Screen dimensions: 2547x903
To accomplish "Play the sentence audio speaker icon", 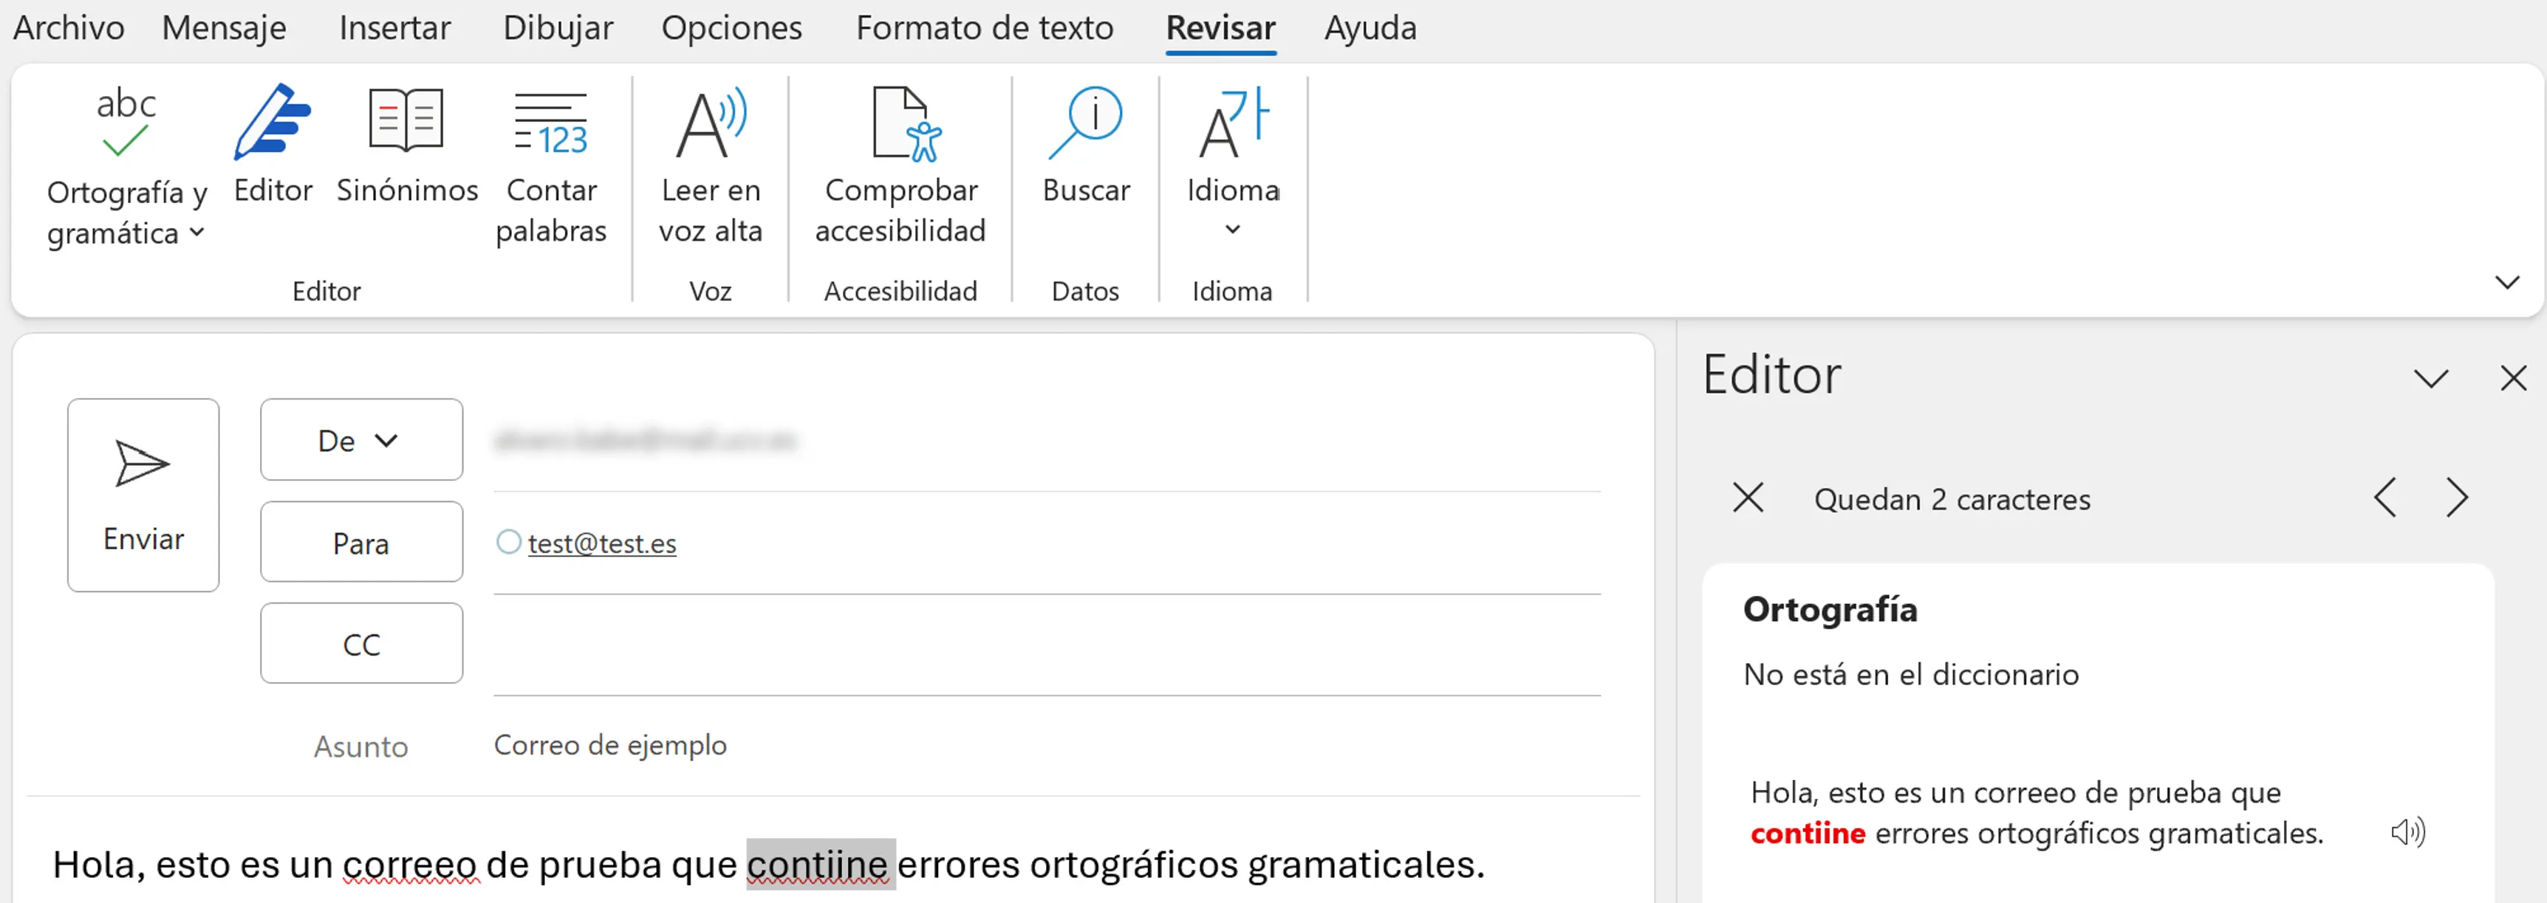I will click(x=2407, y=832).
